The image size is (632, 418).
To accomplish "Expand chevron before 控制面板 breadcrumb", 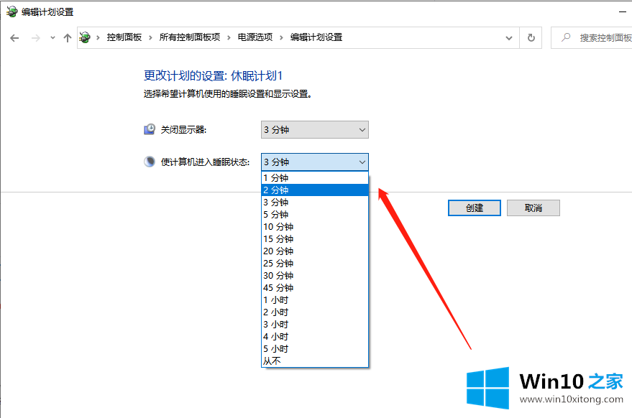I will click(x=98, y=38).
